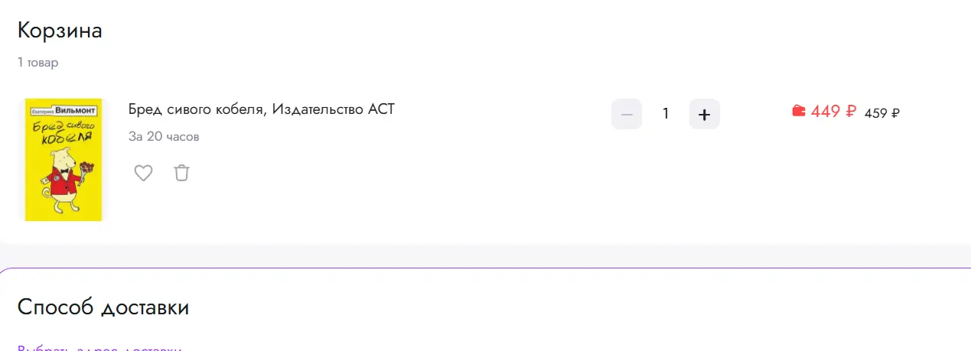Click the red wallet icon beside price
971x351 pixels.
[x=799, y=112]
